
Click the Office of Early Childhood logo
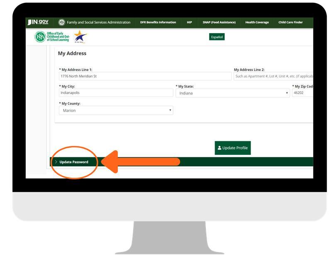[52, 37]
